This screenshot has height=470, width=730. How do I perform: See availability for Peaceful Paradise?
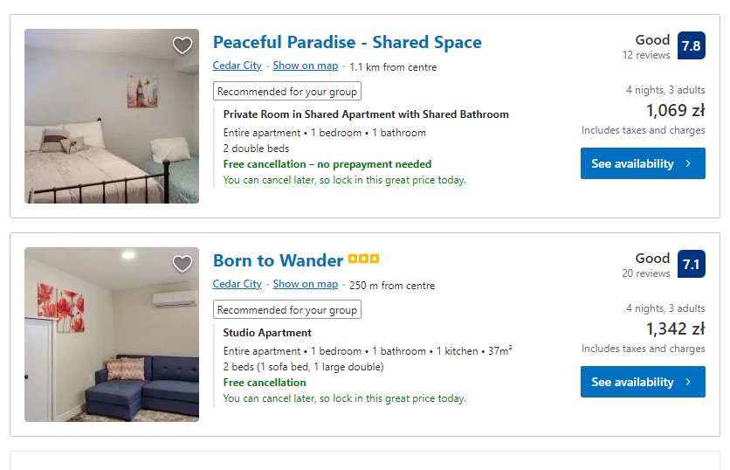click(x=642, y=163)
